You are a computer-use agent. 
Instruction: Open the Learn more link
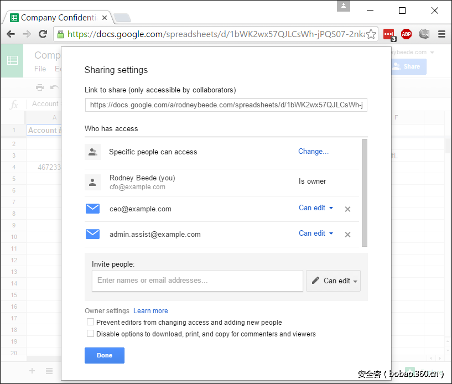[150, 311]
